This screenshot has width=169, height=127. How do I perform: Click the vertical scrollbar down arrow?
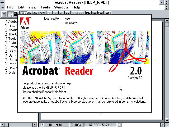pyautogui.click(x=167, y=120)
